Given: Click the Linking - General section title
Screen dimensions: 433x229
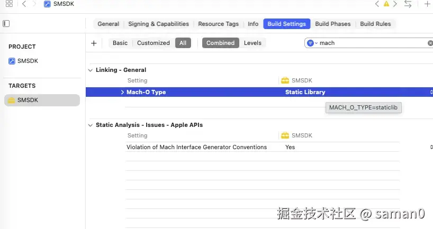Looking at the screenshot, I should (121, 70).
